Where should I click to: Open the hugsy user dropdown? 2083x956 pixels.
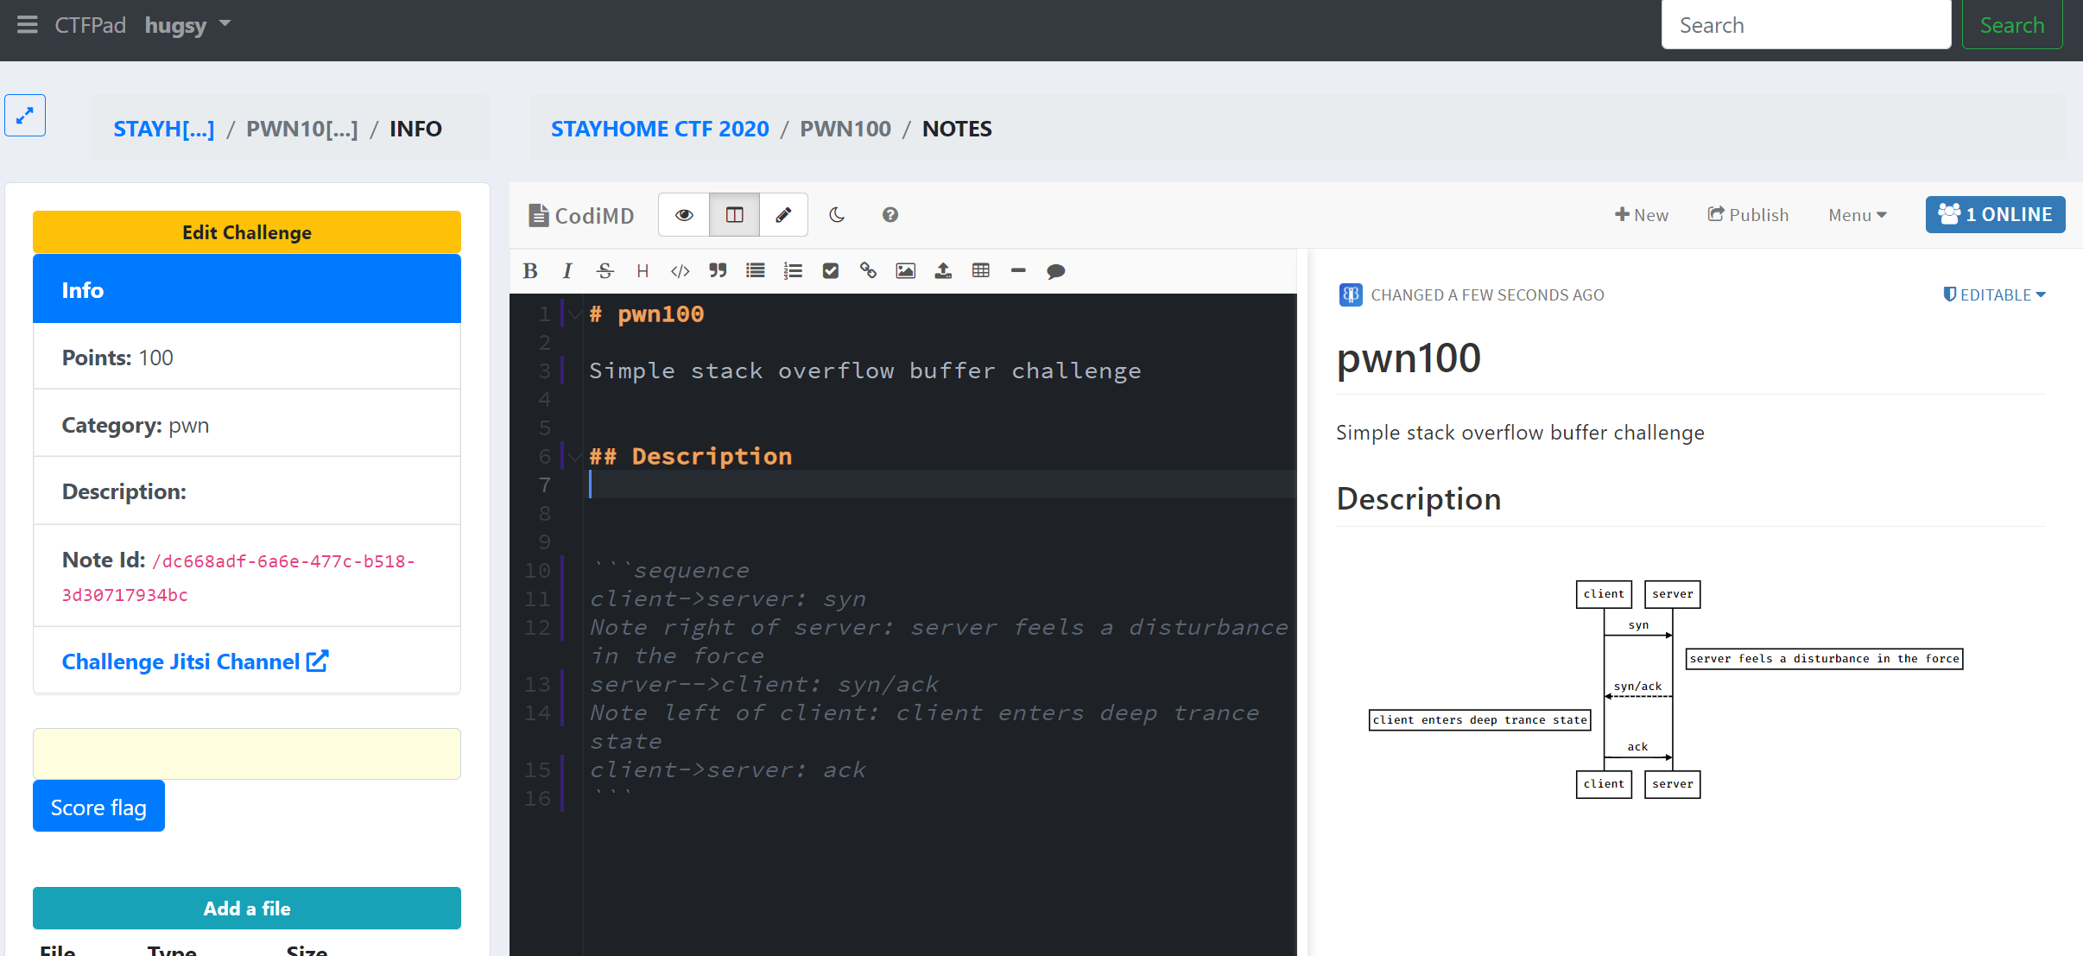point(187,25)
